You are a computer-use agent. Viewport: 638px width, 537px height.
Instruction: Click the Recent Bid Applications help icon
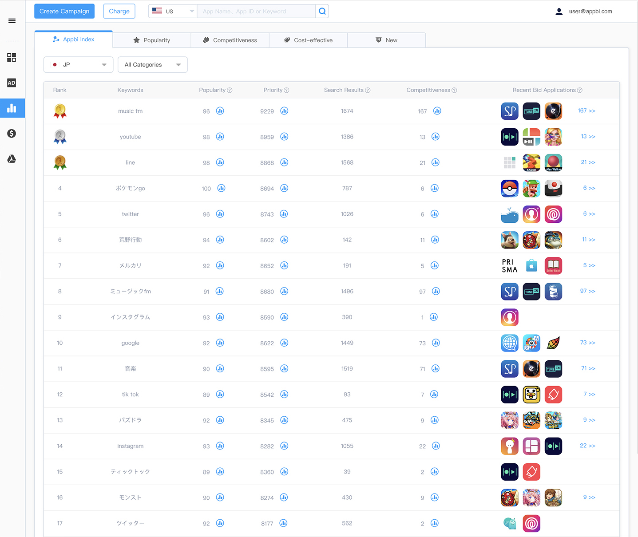point(580,90)
